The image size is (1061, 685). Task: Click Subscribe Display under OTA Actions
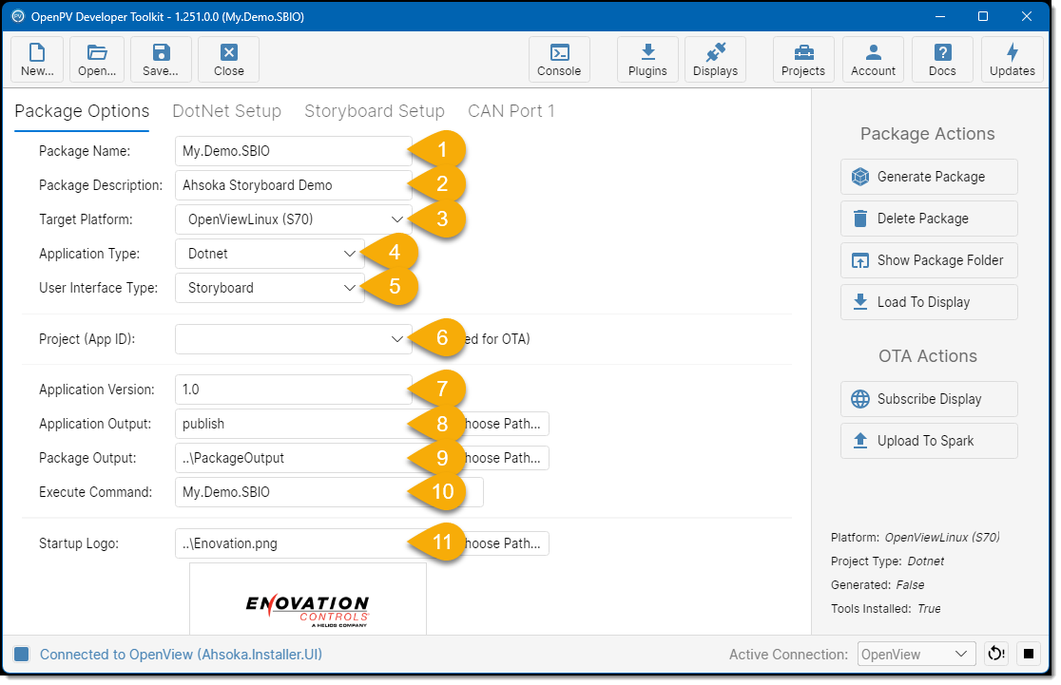tap(929, 399)
